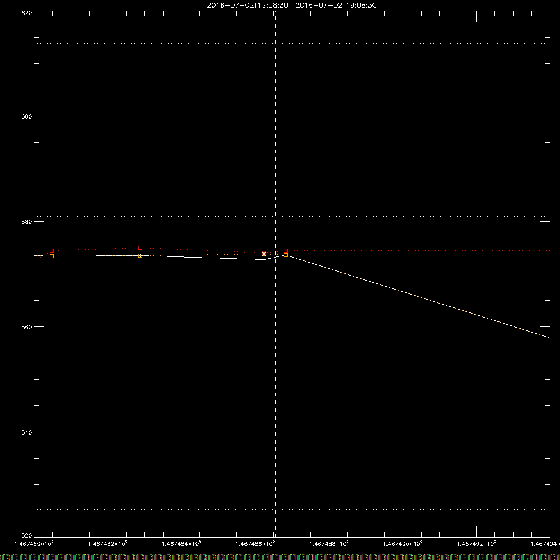Click x-axis label 1.467484×10⁹
Image resolution: width=560 pixels, height=560 pixels.
[181, 544]
